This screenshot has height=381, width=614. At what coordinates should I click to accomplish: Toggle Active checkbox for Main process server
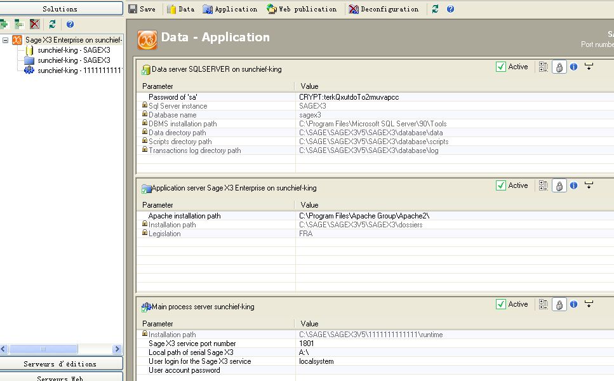(501, 304)
